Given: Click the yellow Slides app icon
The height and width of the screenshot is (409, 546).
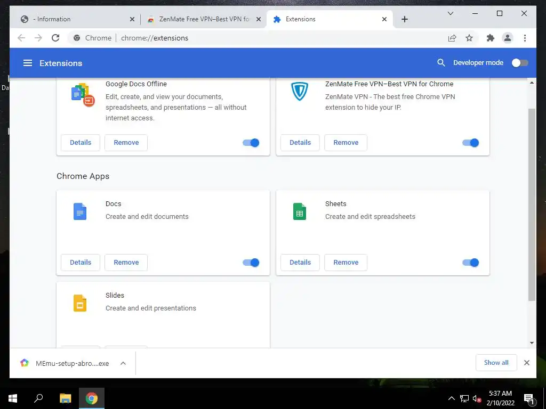Looking at the screenshot, I should pos(80,303).
